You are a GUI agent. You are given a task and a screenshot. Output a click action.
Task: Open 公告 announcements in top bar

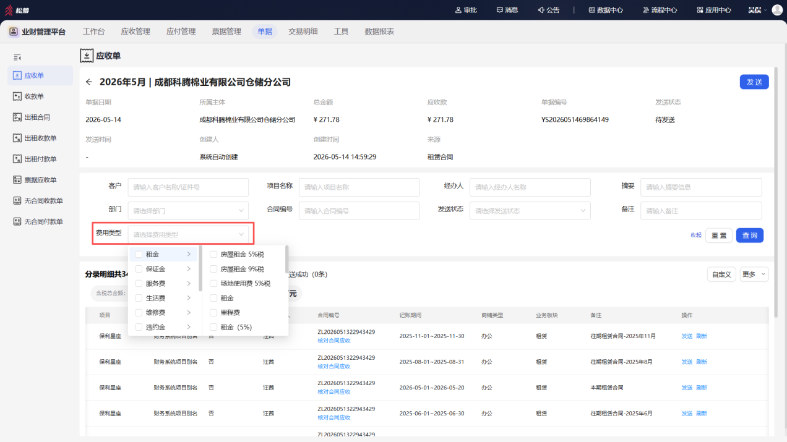click(x=548, y=10)
